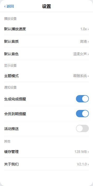Viewport: 93px width, 186px height.
Task: Turn off the 会员到期提醒 toggle
Action: click(x=82, y=114)
